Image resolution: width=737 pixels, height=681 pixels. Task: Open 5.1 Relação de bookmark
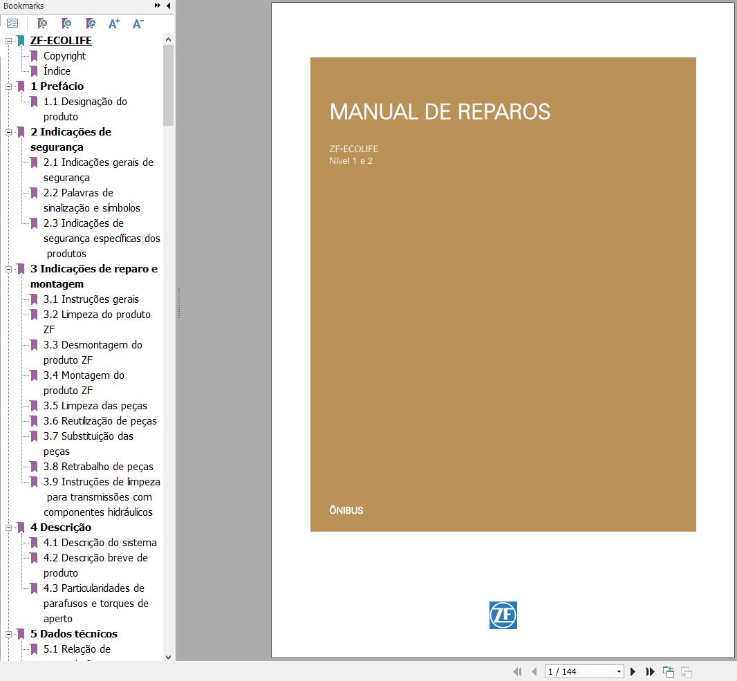point(77,649)
